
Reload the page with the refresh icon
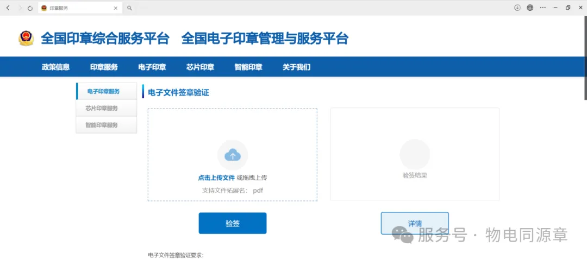[x=30, y=8]
